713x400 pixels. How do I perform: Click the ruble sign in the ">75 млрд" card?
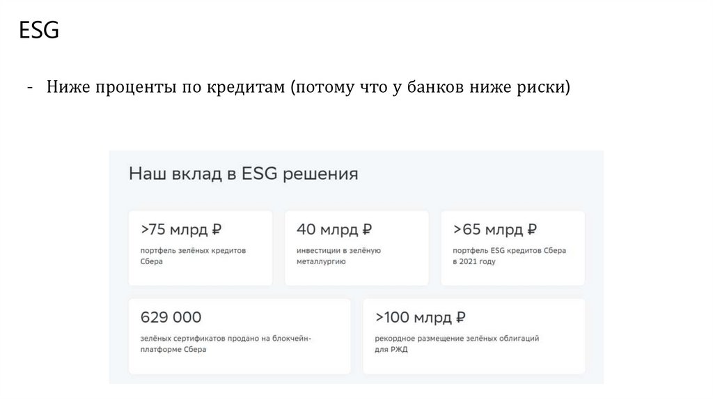click(217, 229)
